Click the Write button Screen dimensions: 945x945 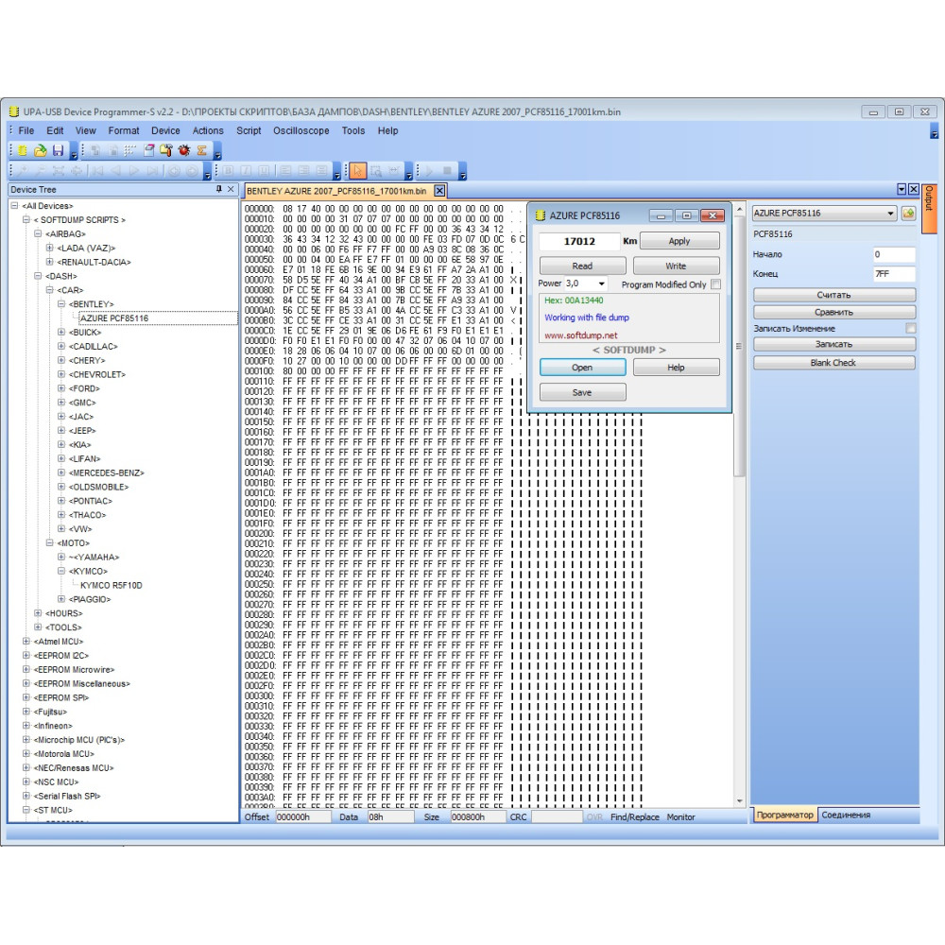click(676, 266)
